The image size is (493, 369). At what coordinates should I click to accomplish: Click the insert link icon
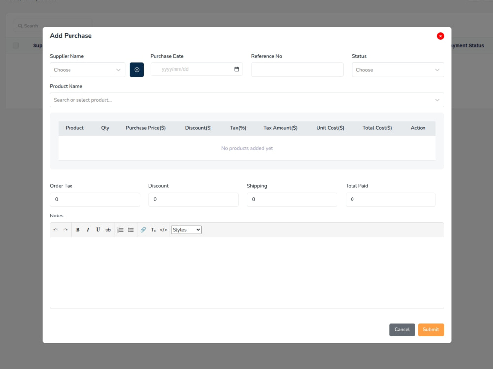click(x=143, y=230)
